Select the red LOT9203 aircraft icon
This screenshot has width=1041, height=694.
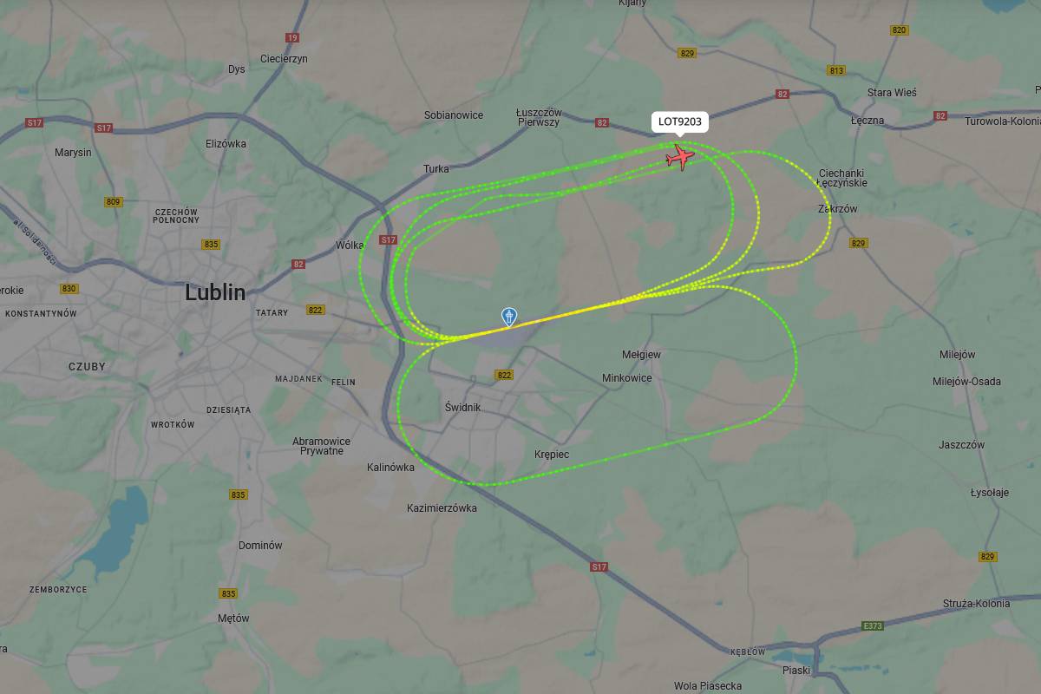(681, 157)
